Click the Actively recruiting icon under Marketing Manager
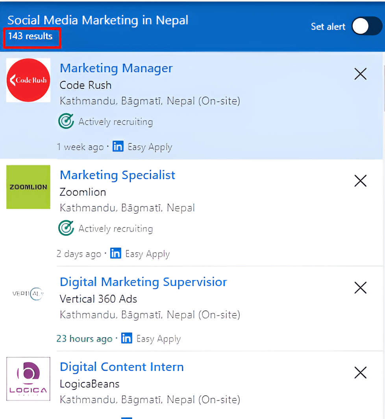The width and height of the screenshot is (385, 419). (x=66, y=121)
